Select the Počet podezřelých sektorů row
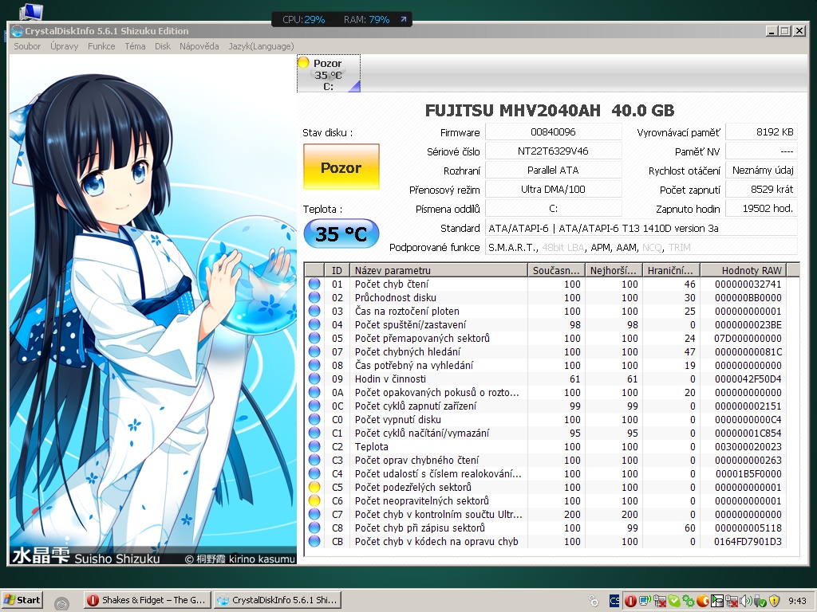817x612 pixels. (x=545, y=487)
